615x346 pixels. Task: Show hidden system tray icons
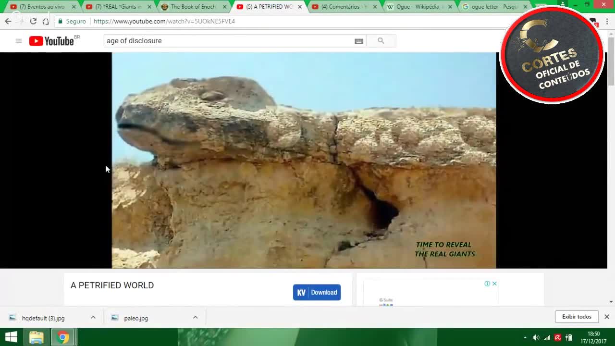[525, 337]
